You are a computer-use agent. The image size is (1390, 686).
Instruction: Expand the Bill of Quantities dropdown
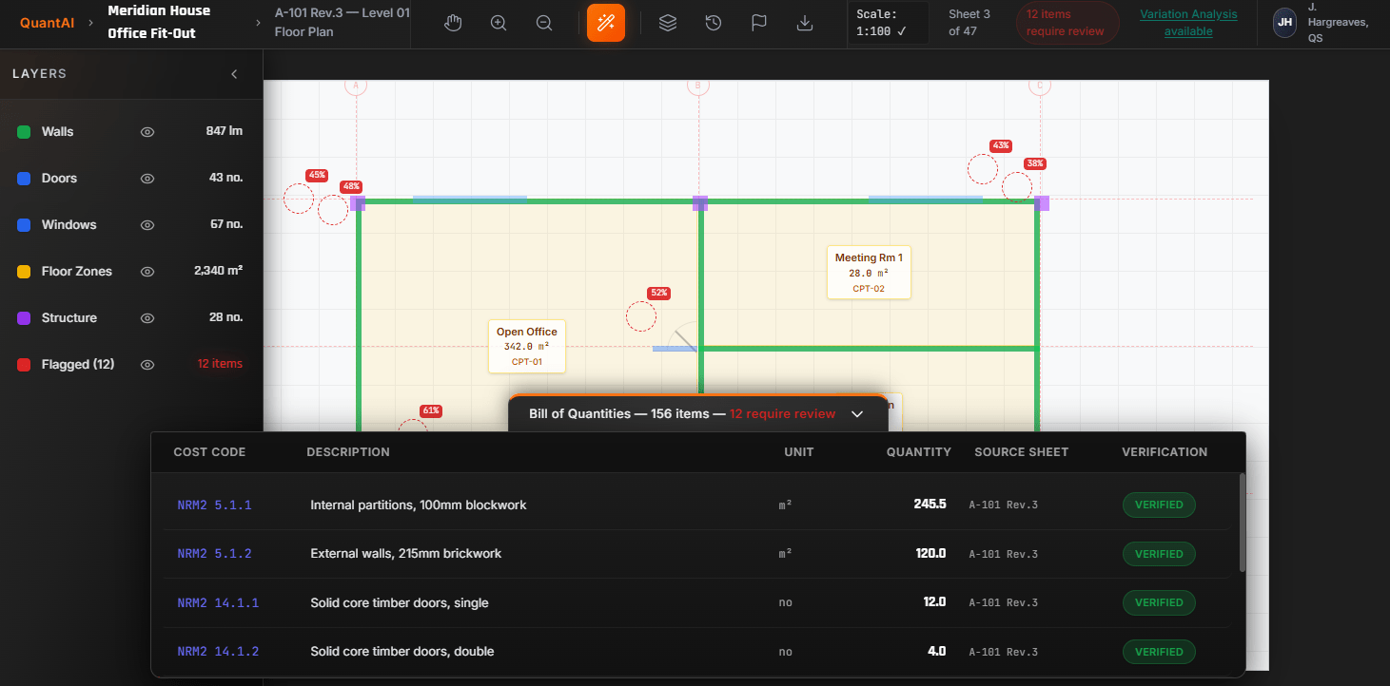click(857, 413)
